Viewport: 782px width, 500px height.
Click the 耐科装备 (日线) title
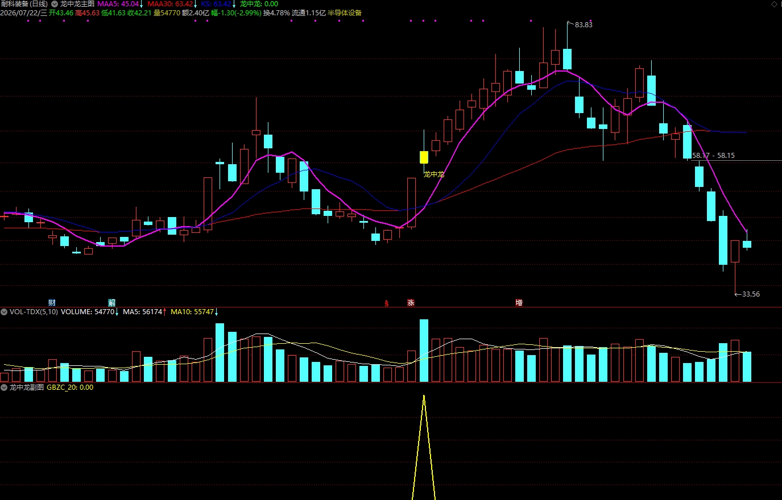pyautogui.click(x=24, y=4)
